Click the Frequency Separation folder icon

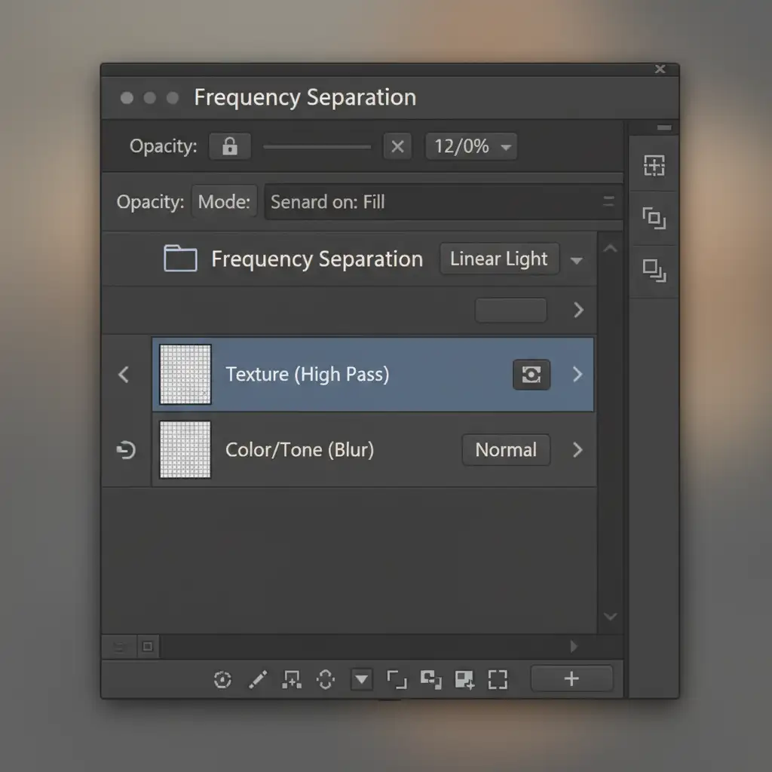click(x=180, y=259)
